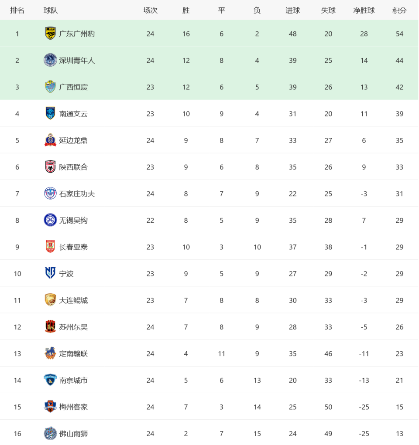Click the 陕西联合 club crest

click(50, 167)
